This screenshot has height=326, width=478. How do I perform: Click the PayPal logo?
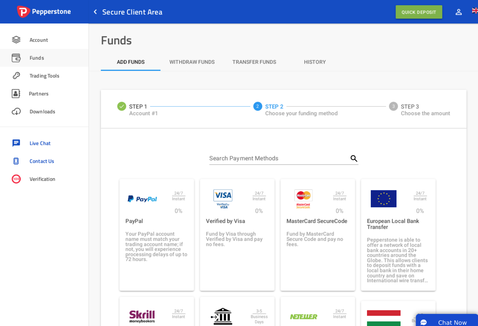[142, 199]
